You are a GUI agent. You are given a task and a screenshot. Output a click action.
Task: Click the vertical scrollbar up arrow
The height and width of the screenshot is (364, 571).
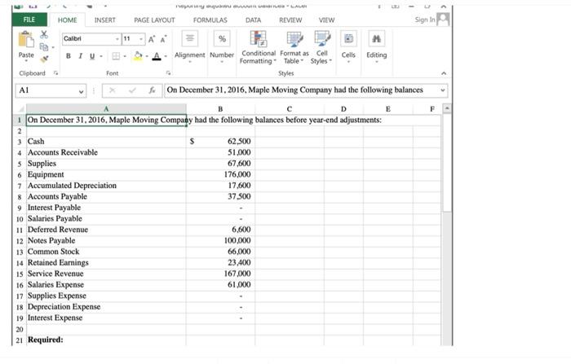(x=446, y=108)
